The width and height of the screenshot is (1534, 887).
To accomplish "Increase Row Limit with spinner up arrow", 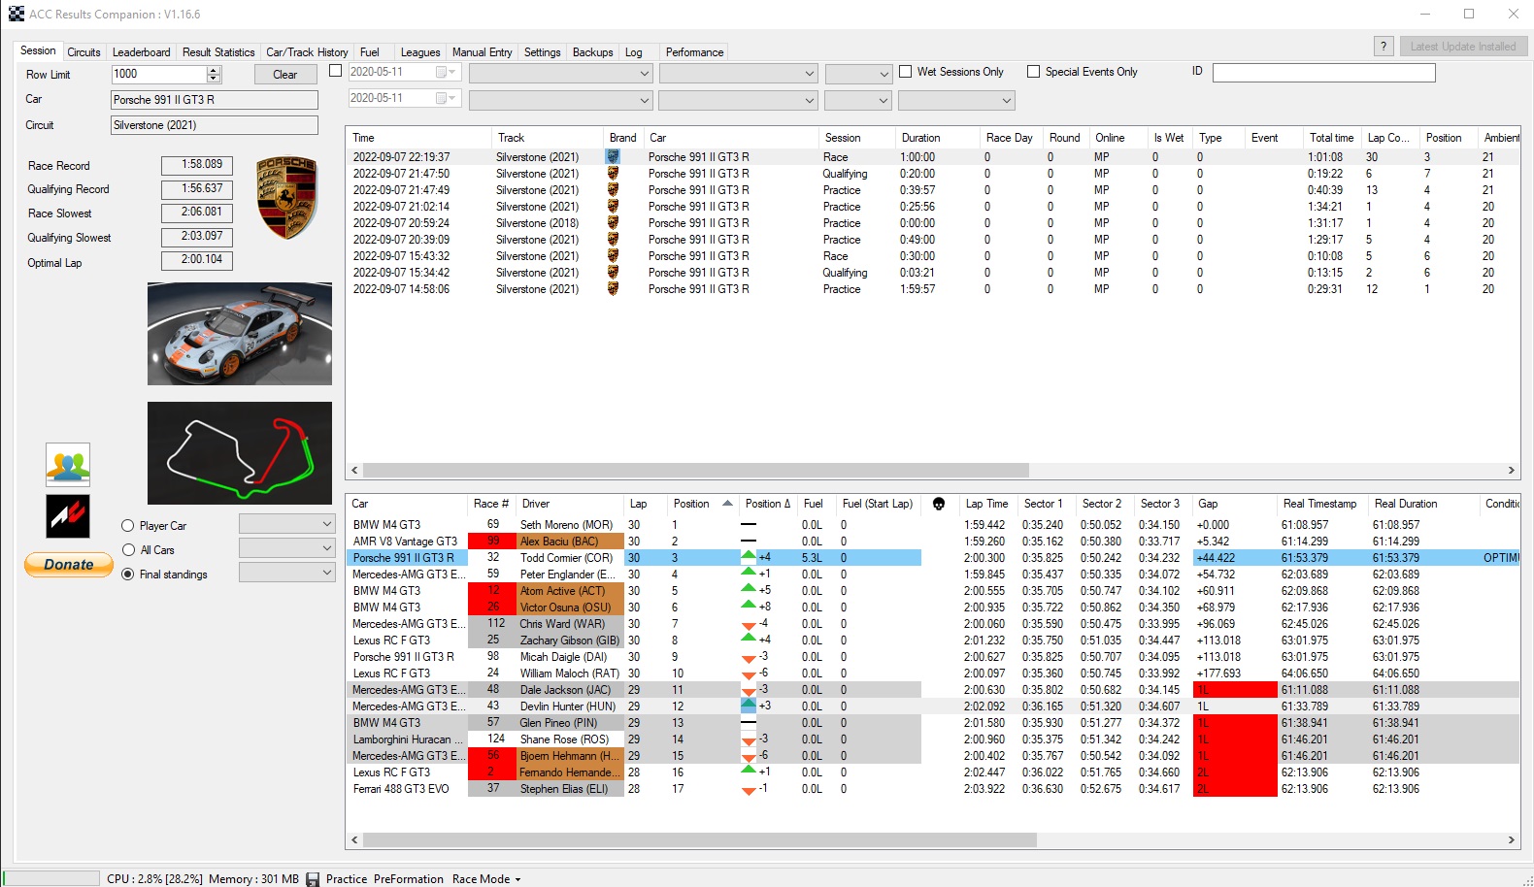I will (214, 71).
